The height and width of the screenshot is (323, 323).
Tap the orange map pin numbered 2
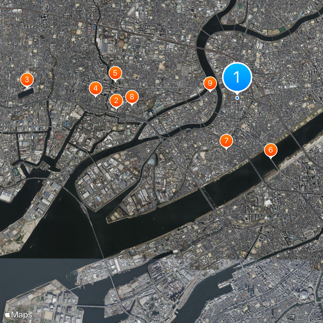click(x=116, y=100)
